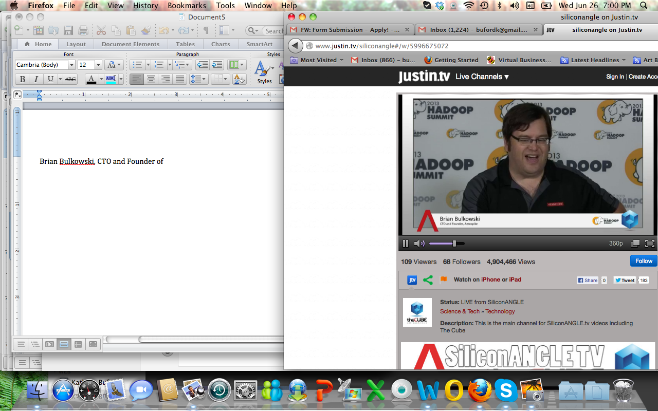Create a new Word document from the toolbar
Screen dimensions: 658x411
coord(19,30)
